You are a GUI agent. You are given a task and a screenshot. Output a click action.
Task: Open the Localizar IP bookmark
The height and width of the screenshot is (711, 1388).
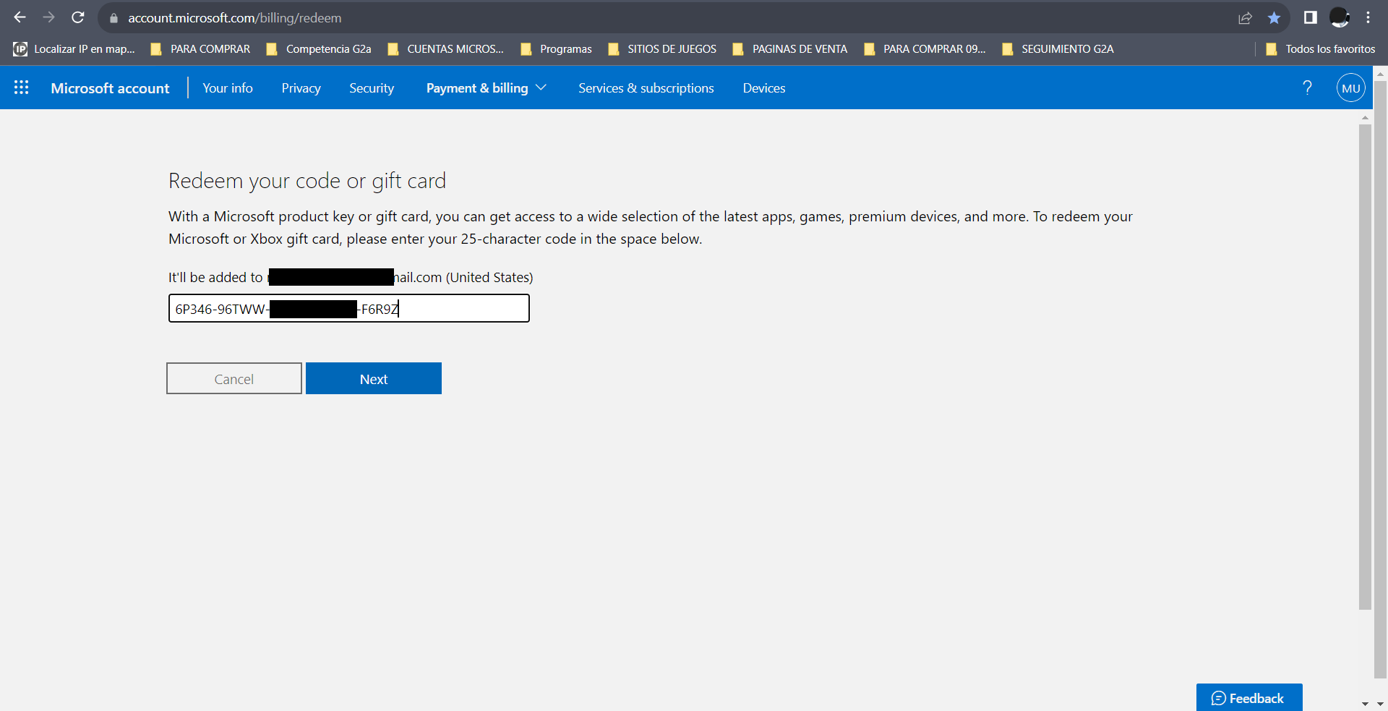click(x=75, y=49)
